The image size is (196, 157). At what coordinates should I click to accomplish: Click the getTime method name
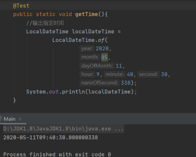[x=86, y=14]
